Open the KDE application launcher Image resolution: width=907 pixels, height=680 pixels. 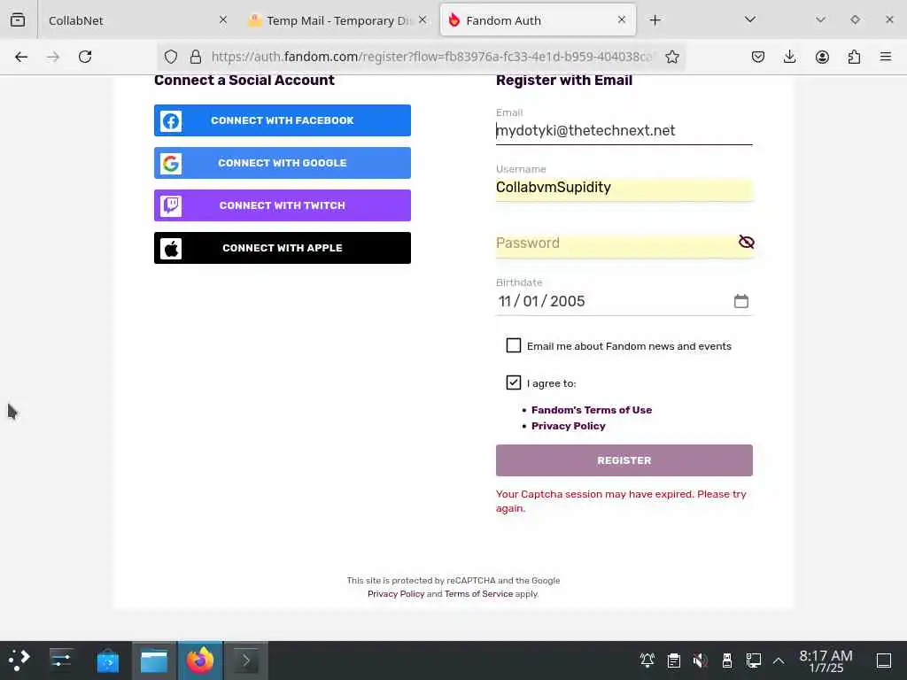click(19, 661)
